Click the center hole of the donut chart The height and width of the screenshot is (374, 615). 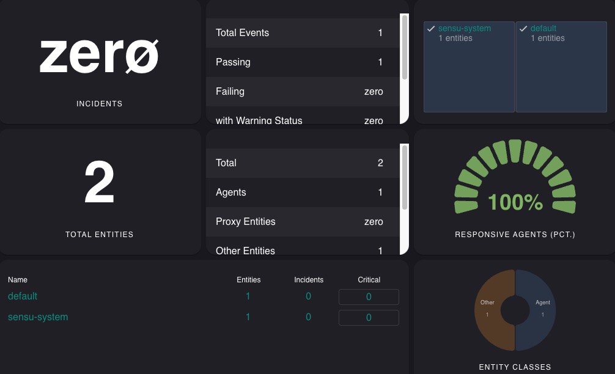515,310
